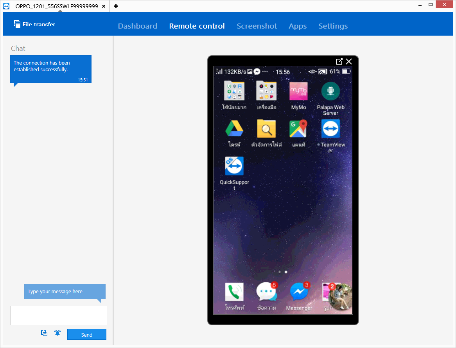The height and width of the screenshot is (348, 456).
Task: Pop out remote screen to separate window
Action: click(x=339, y=61)
